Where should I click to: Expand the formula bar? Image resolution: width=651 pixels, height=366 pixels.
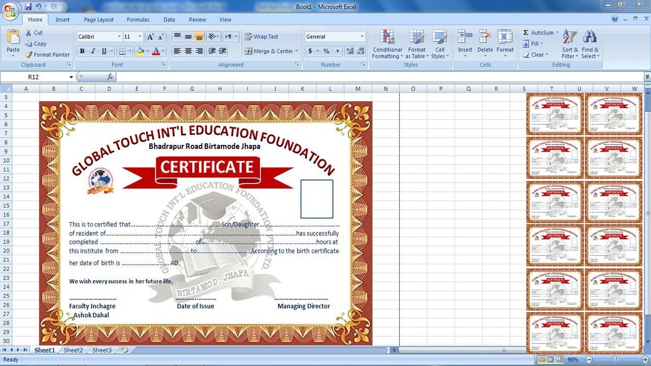coord(647,77)
